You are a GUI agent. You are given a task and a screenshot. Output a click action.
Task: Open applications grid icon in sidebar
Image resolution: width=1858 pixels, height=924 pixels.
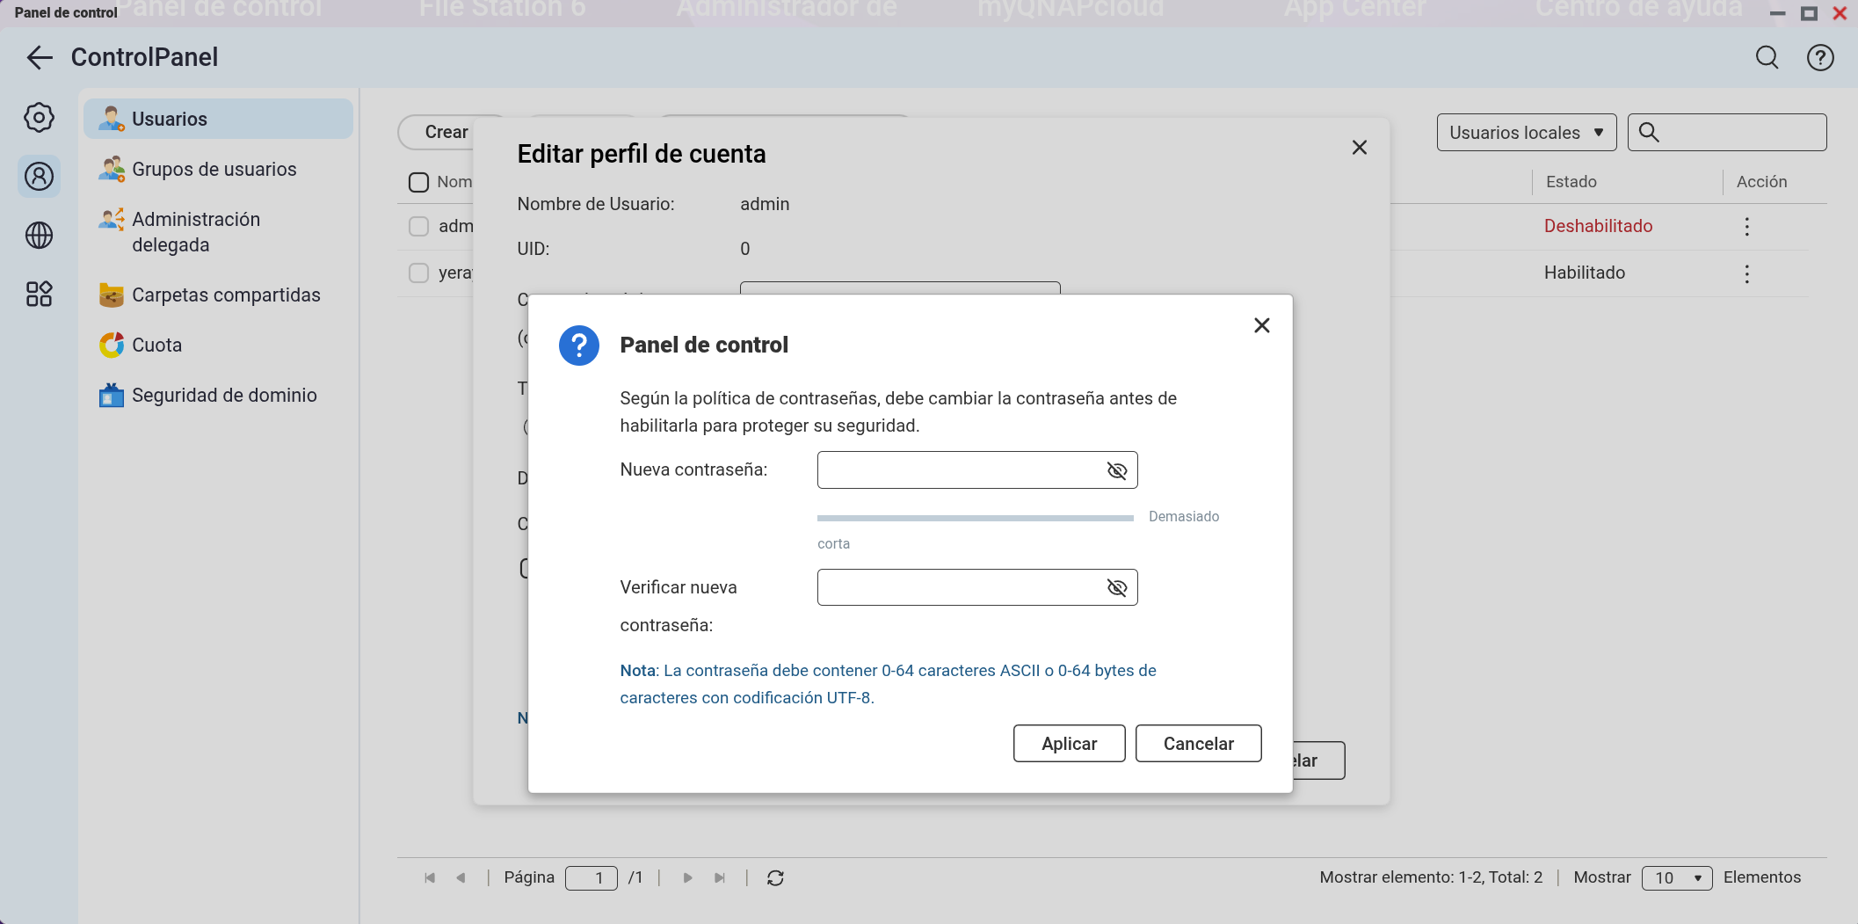(39, 294)
